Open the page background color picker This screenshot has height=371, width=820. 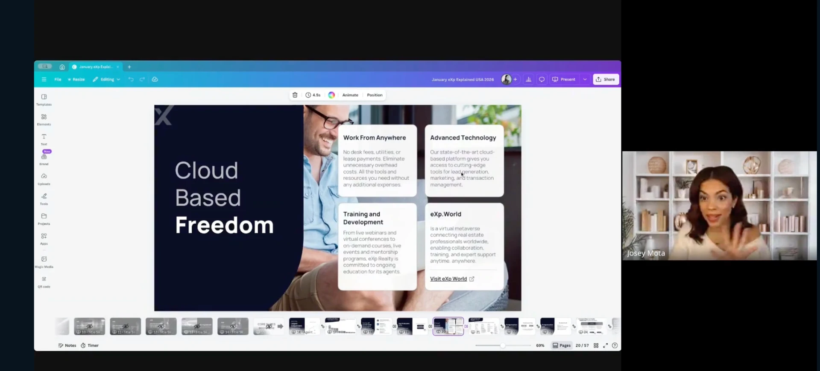pyautogui.click(x=331, y=95)
